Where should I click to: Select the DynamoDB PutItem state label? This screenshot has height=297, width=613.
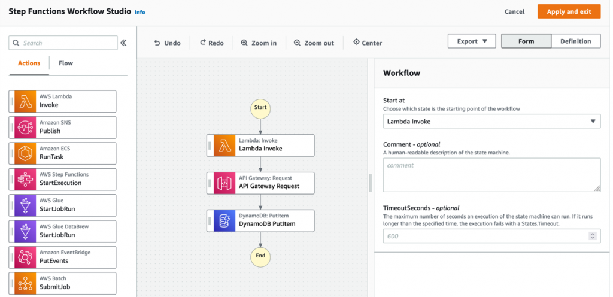point(267,224)
